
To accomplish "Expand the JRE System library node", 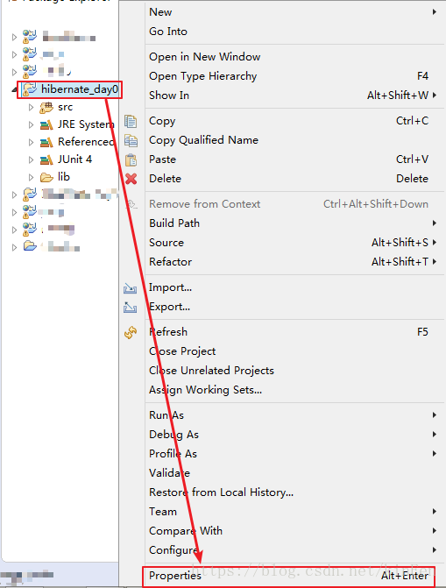I will [32, 125].
